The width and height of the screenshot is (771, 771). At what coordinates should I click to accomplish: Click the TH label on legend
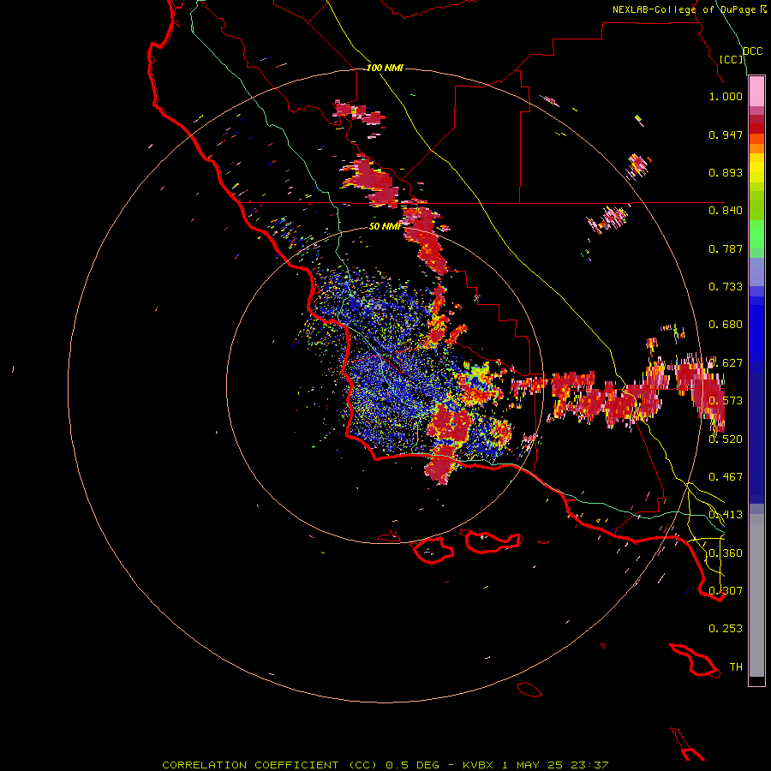tap(736, 666)
